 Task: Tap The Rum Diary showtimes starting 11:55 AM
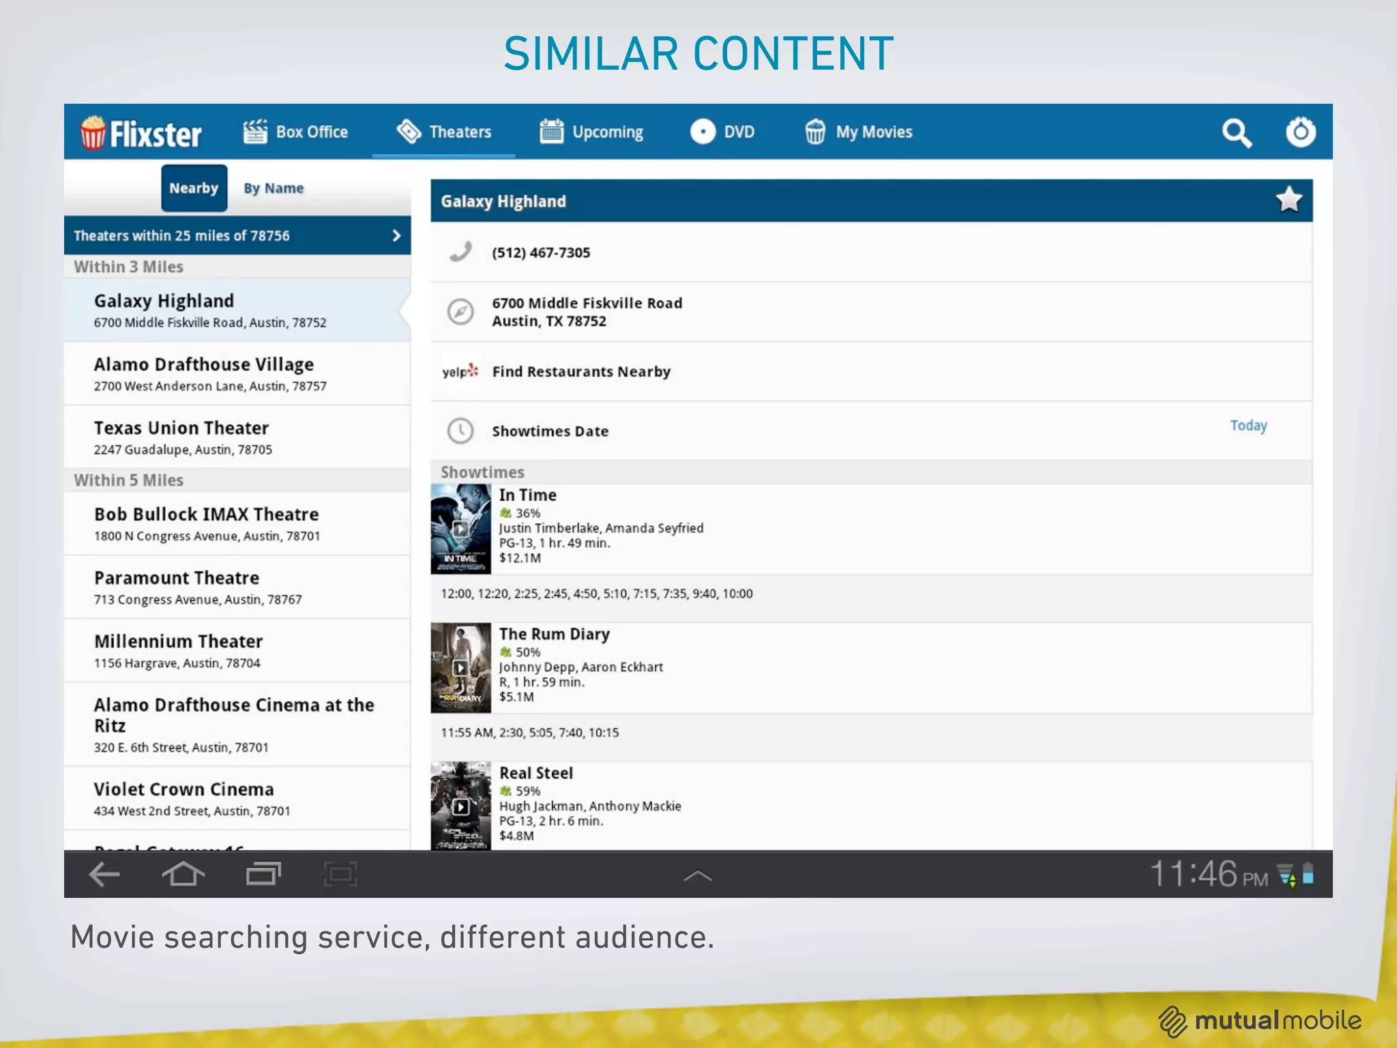[530, 733]
